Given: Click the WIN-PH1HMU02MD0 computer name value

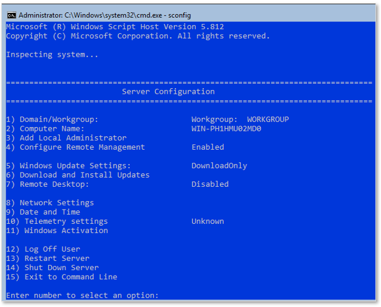Looking at the screenshot, I should pyautogui.click(x=226, y=128).
